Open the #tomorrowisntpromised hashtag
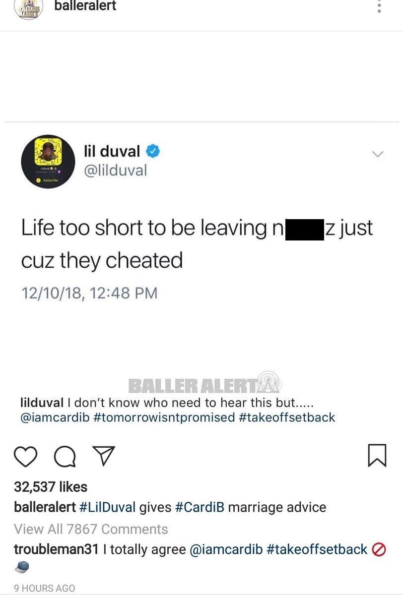This screenshot has height=595, width=403. (x=164, y=417)
